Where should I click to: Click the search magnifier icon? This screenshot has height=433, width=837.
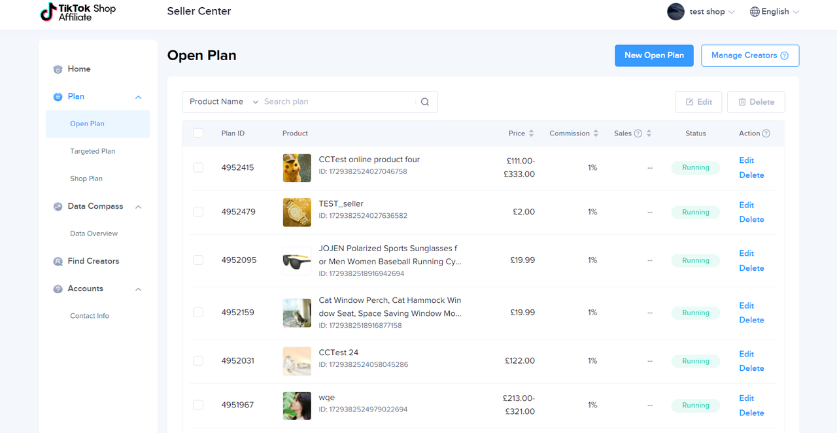tap(425, 102)
